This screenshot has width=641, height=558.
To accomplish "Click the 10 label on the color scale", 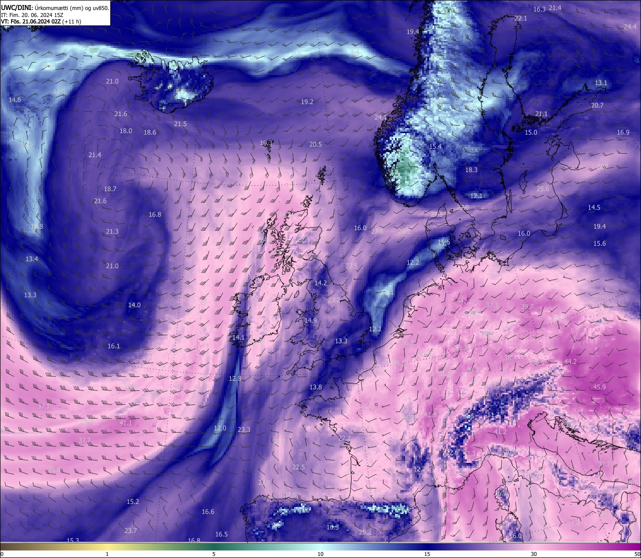I will click(320, 554).
